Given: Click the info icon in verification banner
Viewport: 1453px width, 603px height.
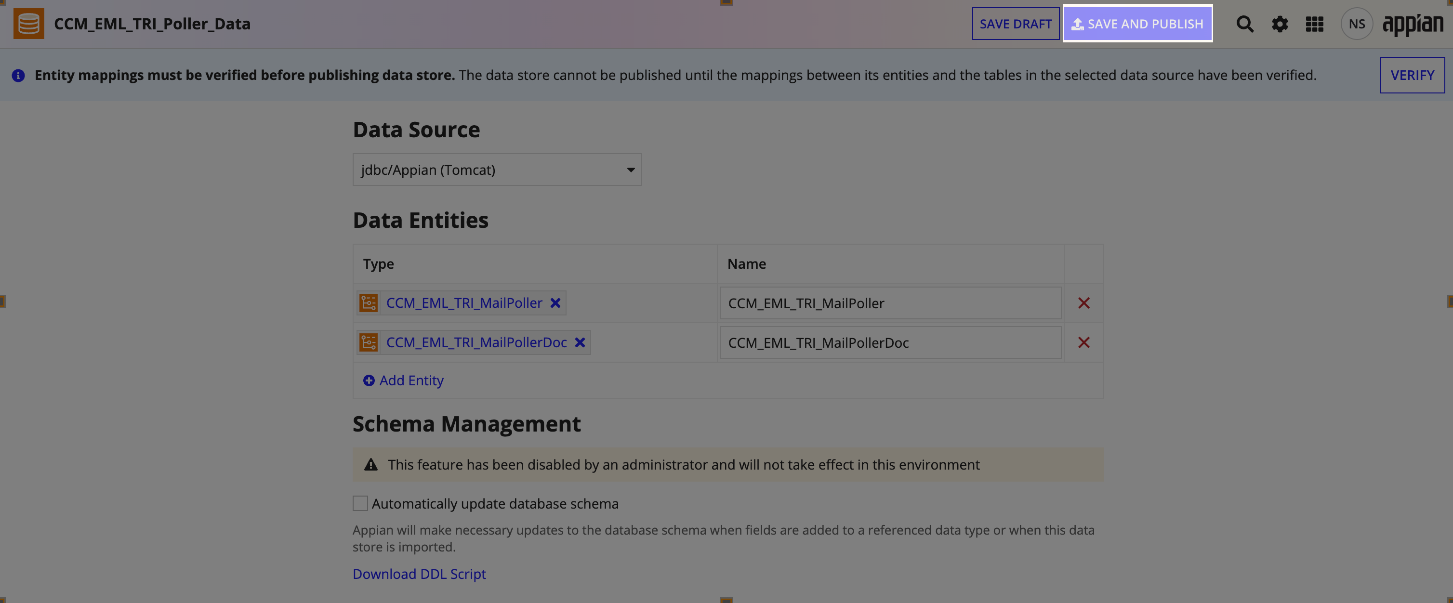Looking at the screenshot, I should (x=18, y=75).
